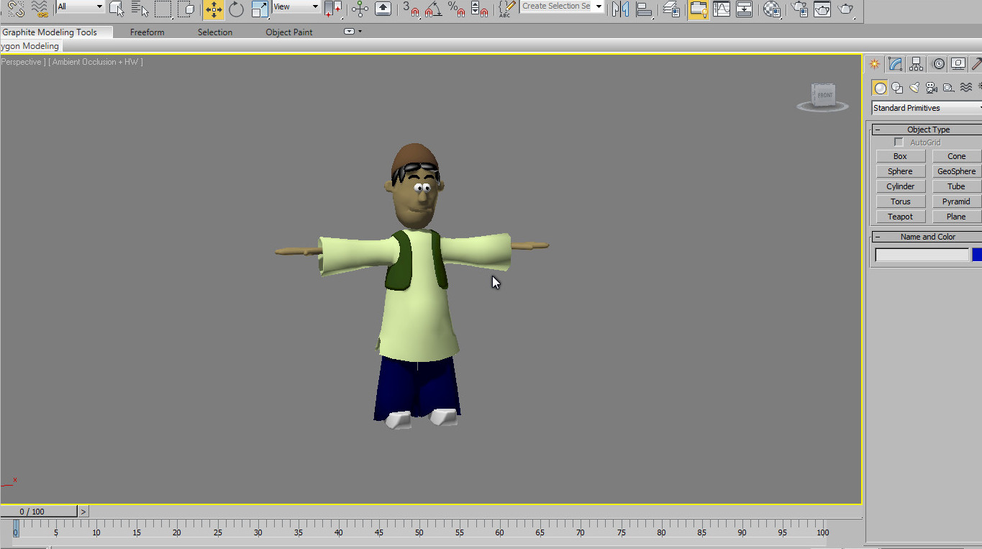Image resolution: width=982 pixels, height=549 pixels.
Task: Click the Mirror tool icon
Action: point(620,9)
